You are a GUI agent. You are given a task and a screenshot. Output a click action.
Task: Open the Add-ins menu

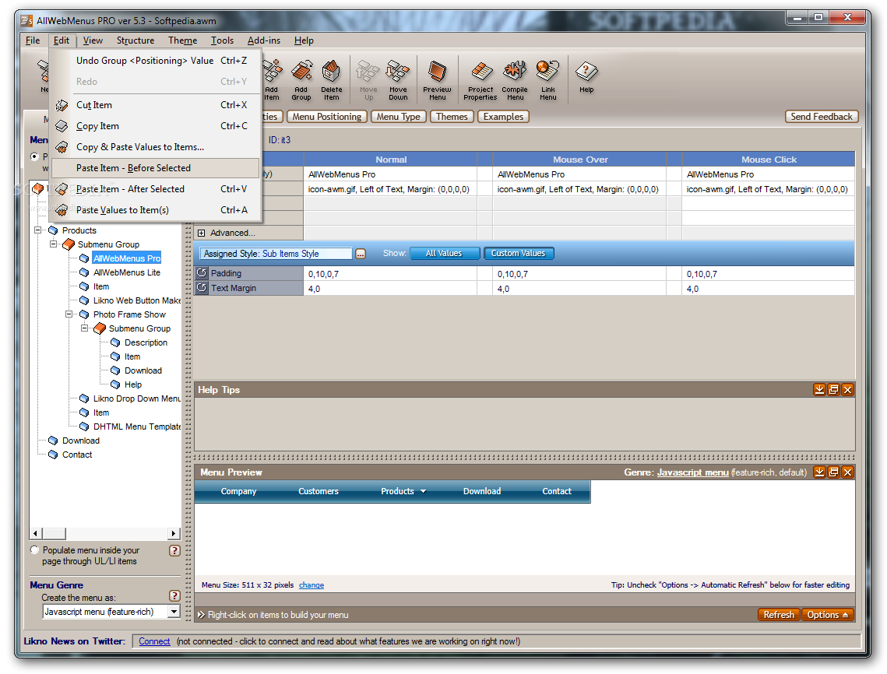tap(264, 40)
